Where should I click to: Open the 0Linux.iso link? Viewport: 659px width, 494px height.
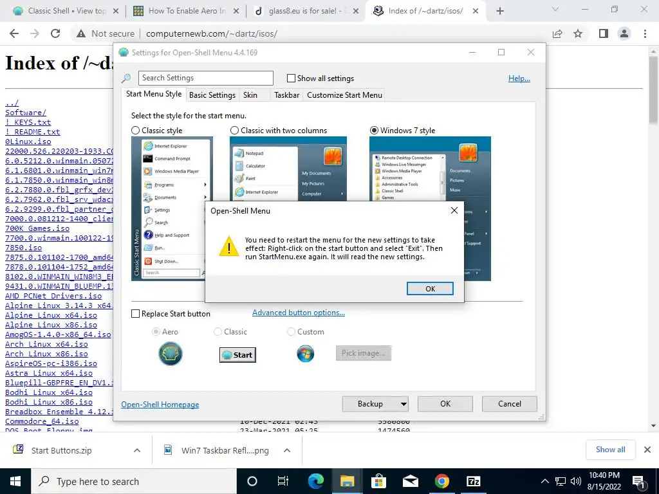28,142
